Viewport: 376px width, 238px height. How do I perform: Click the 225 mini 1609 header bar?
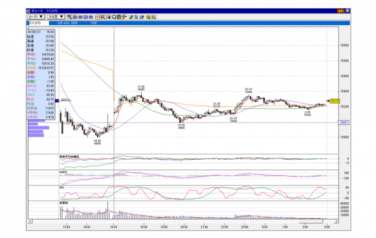click(199, 23)
